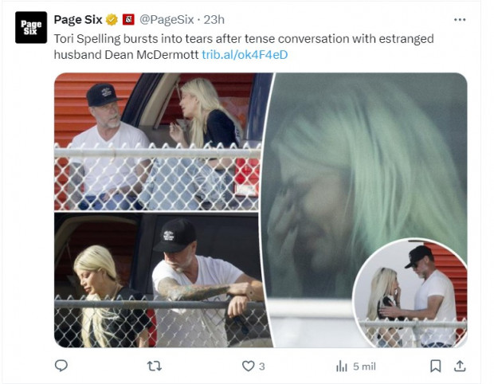Open the @PageSix handle

167,20
